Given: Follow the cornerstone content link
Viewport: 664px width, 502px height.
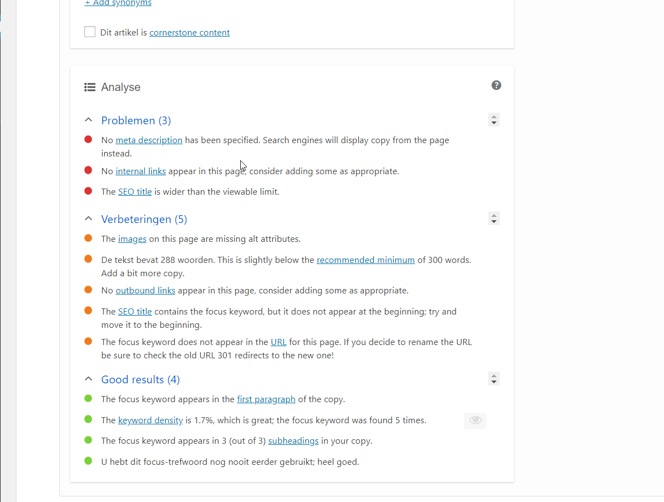Looking at the screenshot, I should pyautogui.click(x=189, y=32).
